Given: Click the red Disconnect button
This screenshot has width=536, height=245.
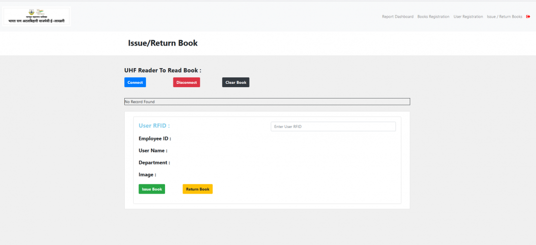Looking at the screenshot, I should tap(186, 82).
